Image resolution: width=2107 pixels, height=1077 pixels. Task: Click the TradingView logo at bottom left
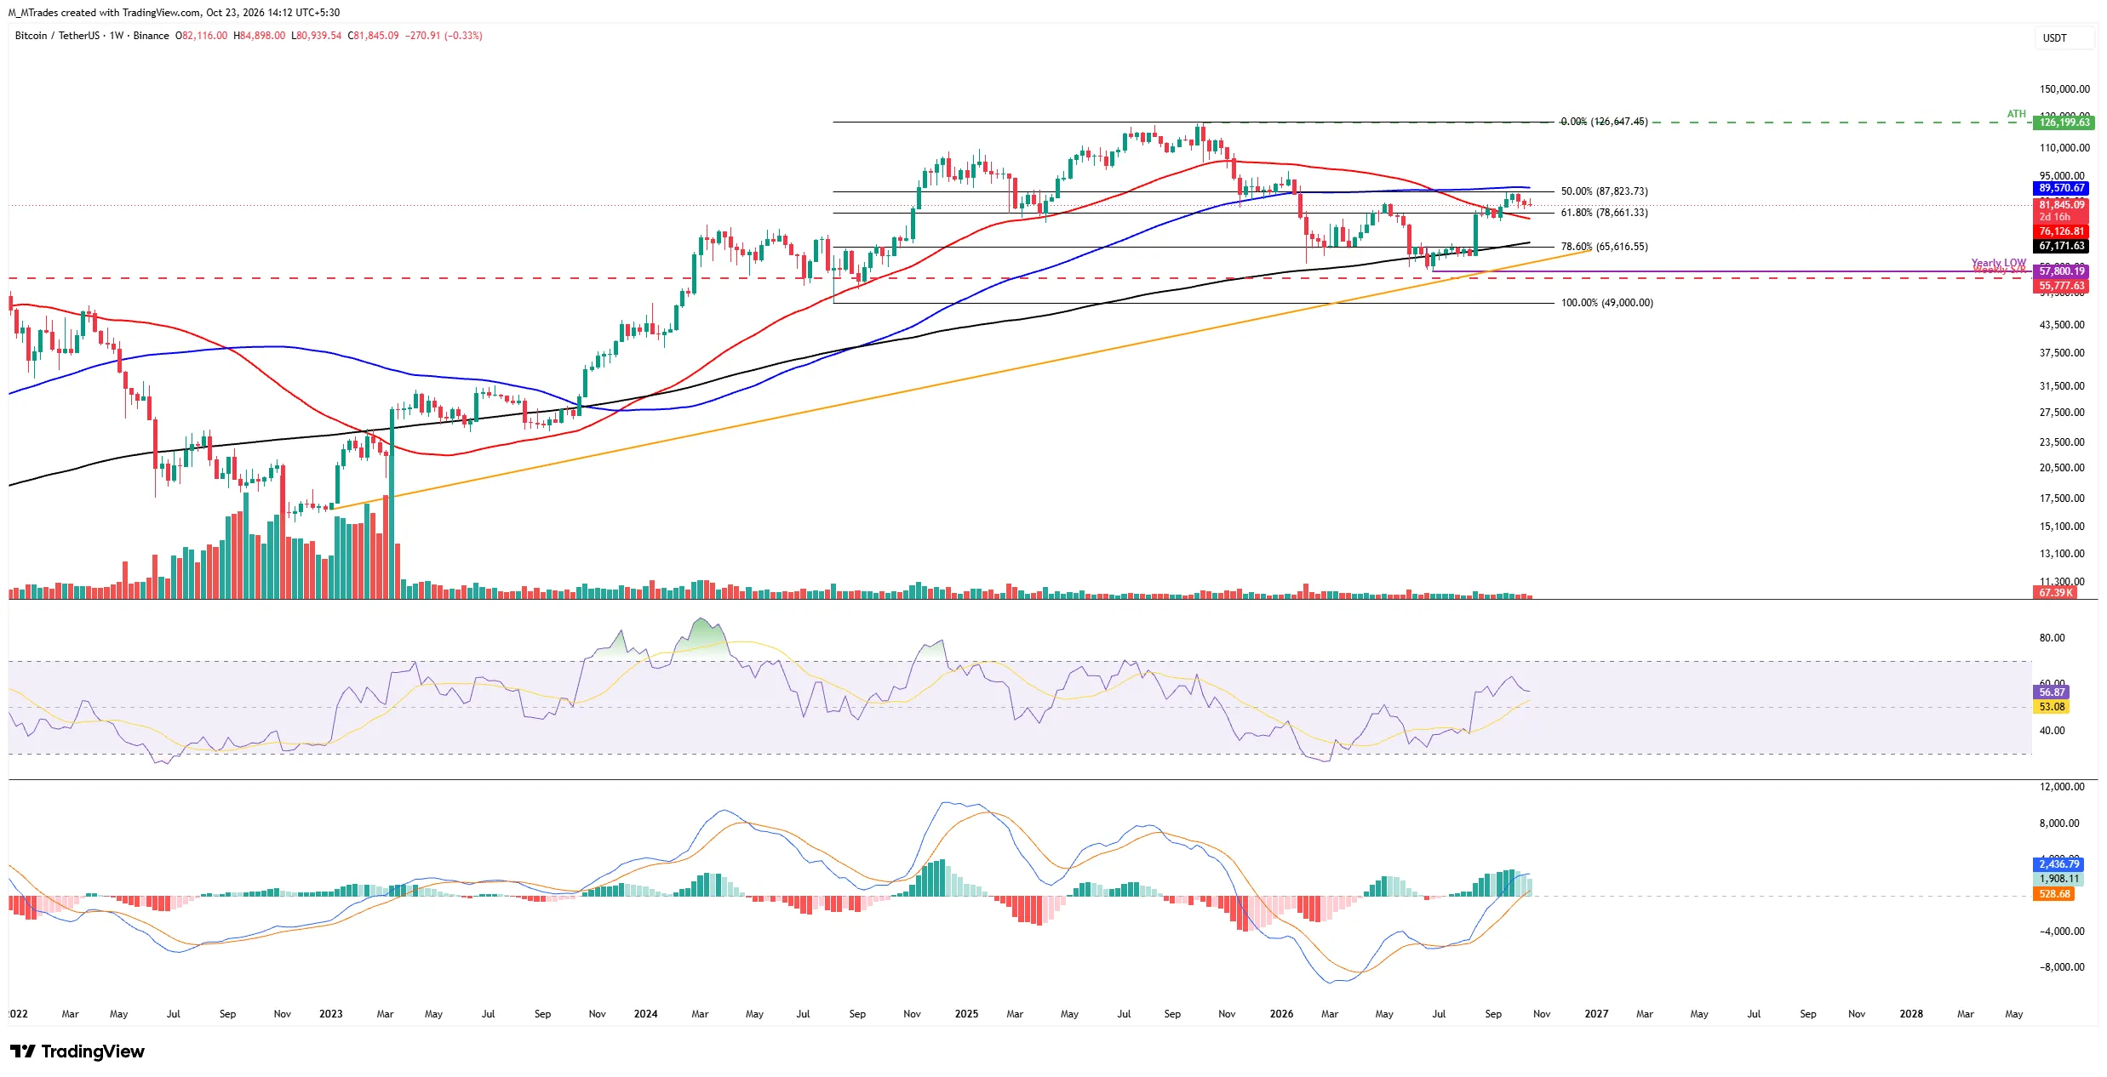(x=77, y=1051)
